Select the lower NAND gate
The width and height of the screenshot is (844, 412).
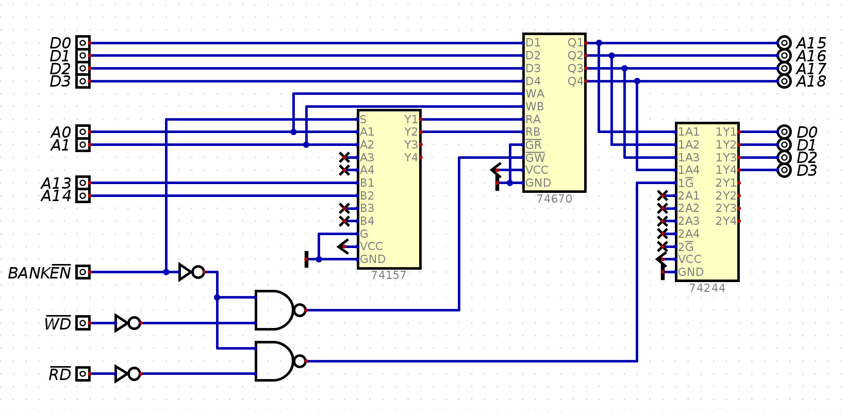tap(276, 361)
